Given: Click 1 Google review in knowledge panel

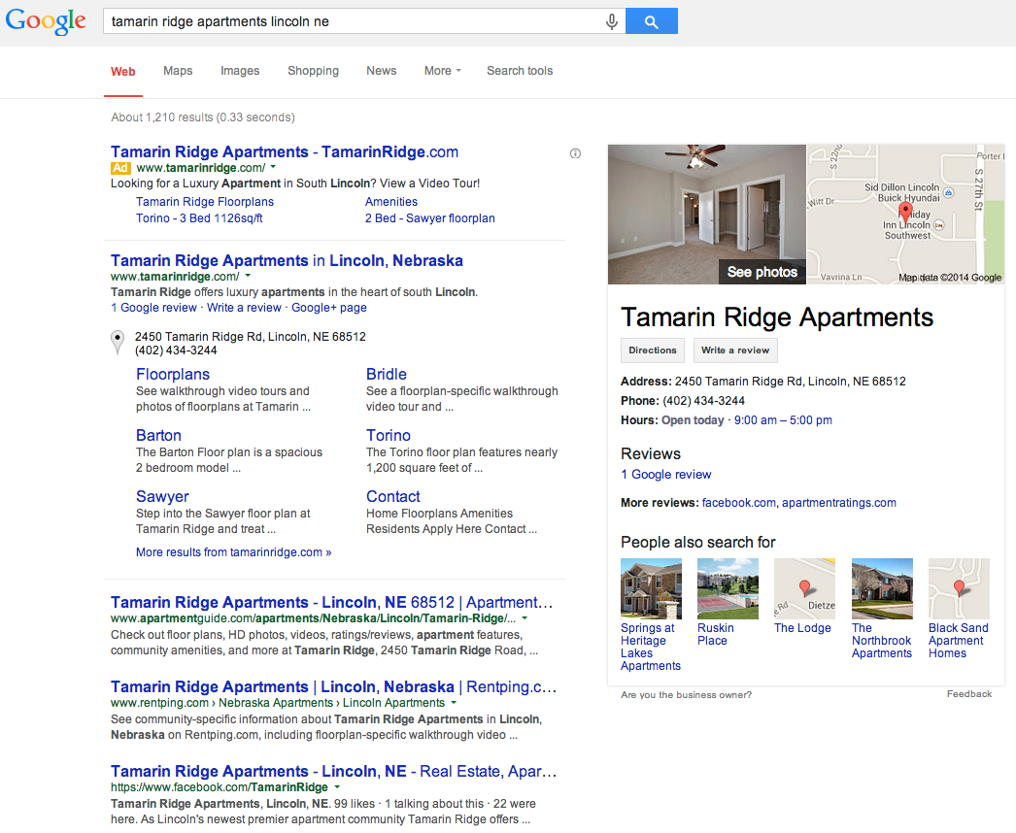Looking at the screenshot, I should click(666, 474).
